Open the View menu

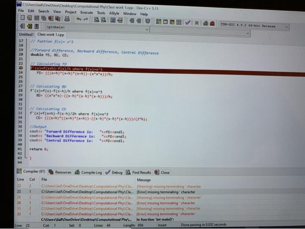click(57, 12)
